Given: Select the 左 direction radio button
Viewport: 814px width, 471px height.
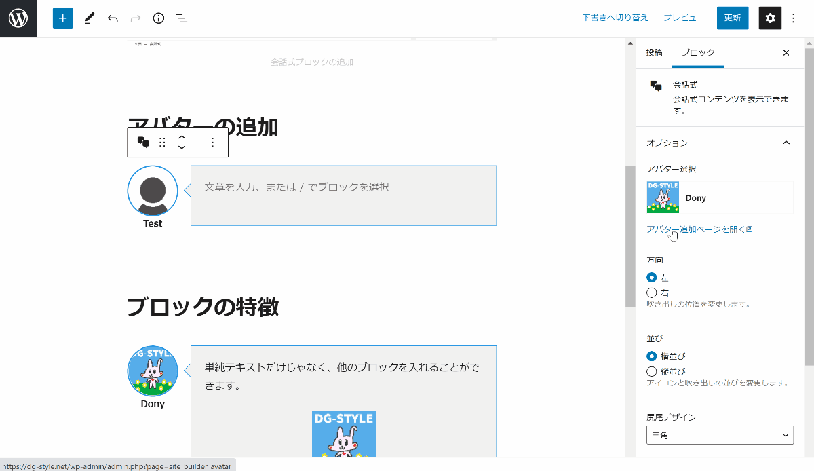Looking at the screenshot, I should pyautogui.click(x=652, y=278).
